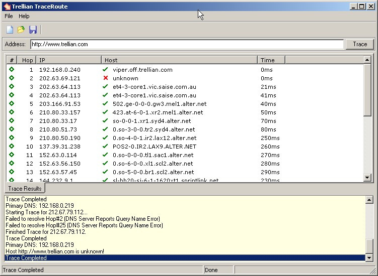The height and width of the screenshot is (276, 378).
Task: Click the green check beside viper.off.trellian.com
Action: [105, 69]
